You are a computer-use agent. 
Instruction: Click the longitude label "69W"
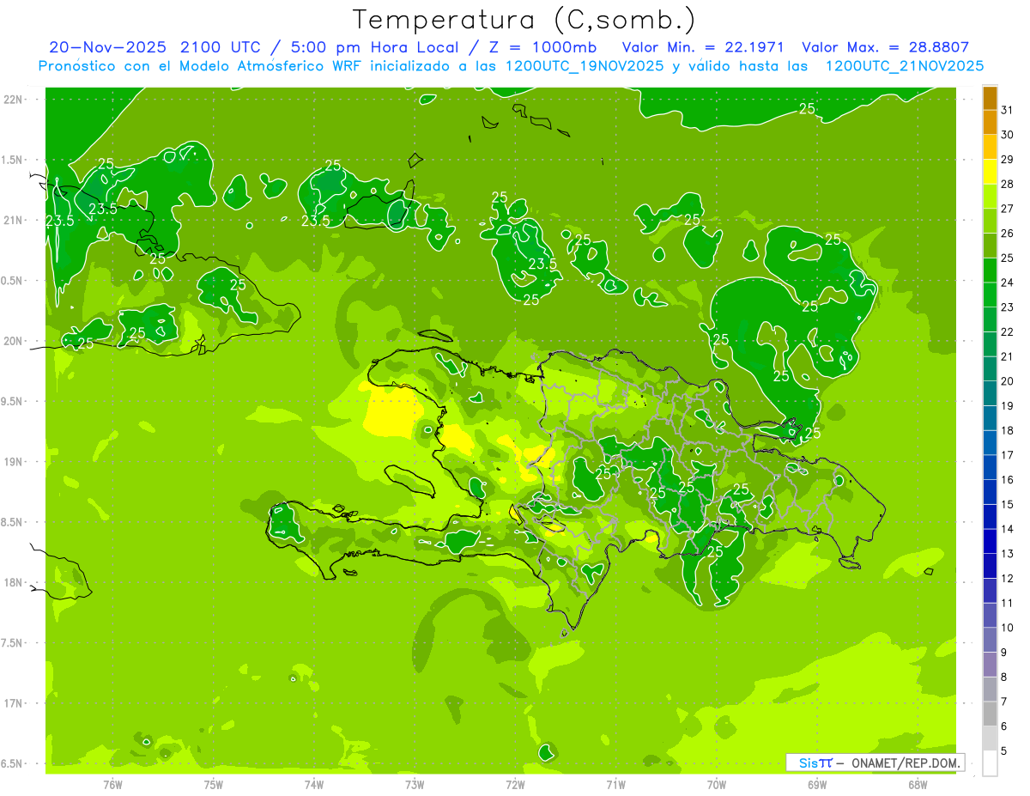click(817, 784)
